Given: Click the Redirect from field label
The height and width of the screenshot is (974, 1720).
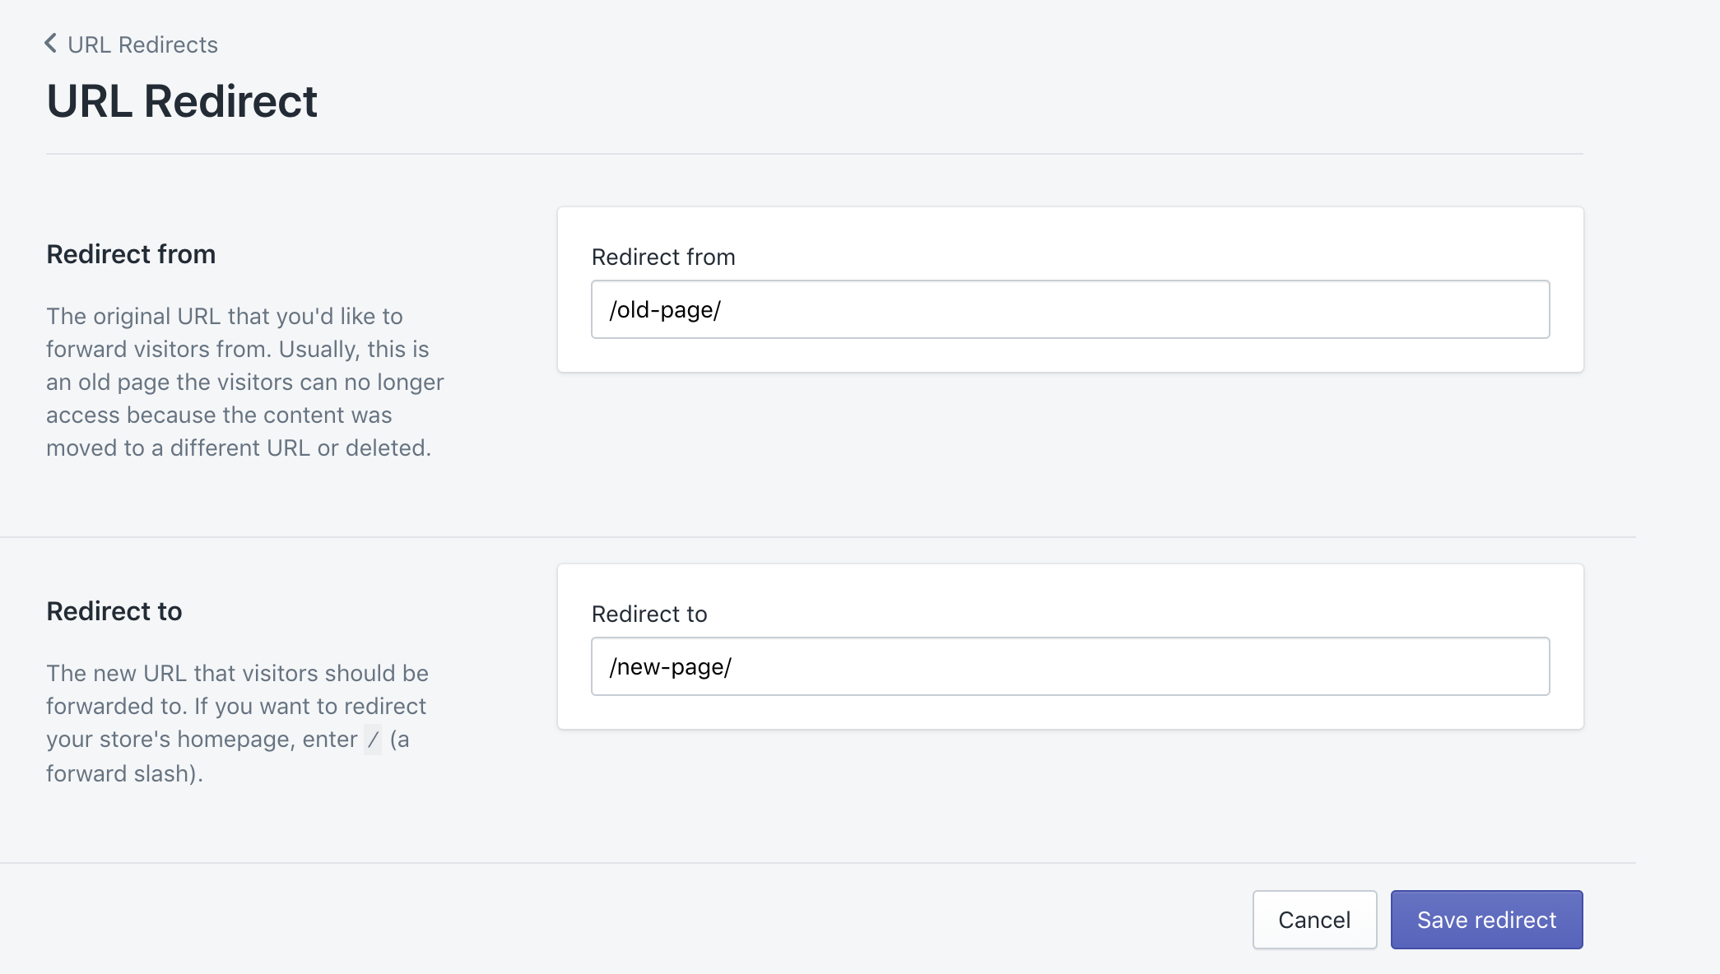Looking at the screenshot, I should 662,257.
